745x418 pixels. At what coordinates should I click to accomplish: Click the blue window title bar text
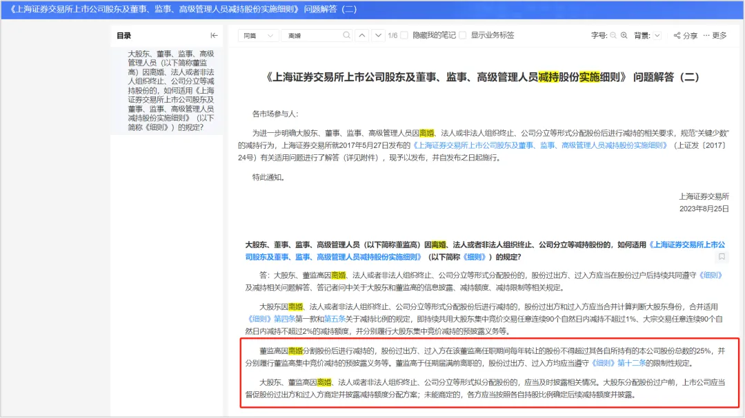(x=183, y=9)
